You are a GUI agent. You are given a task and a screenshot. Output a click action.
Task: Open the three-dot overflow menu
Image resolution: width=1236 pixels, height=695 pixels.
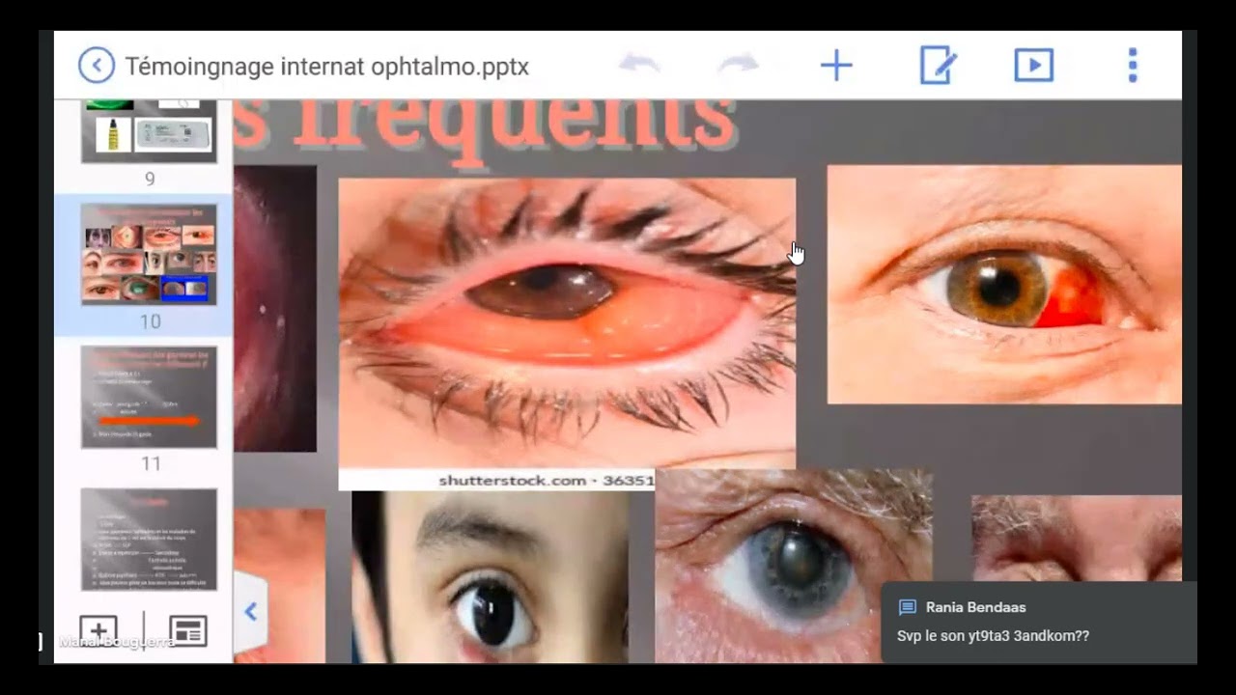[1133, 66]
